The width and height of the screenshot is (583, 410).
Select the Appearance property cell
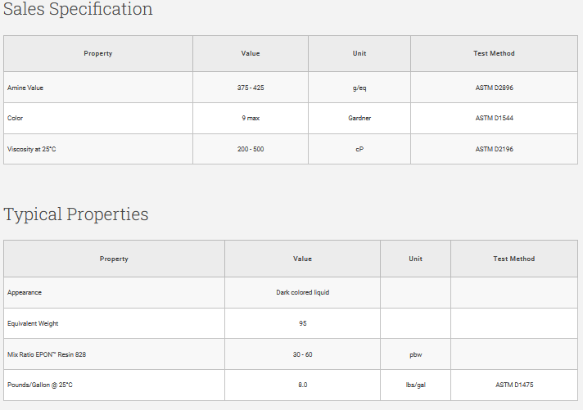click(25, 292)
